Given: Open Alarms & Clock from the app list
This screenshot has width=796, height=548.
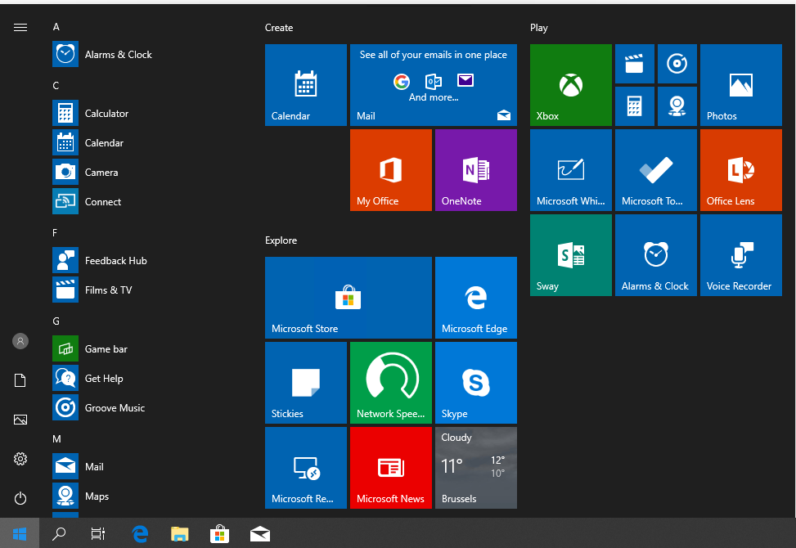Looking at the screenshot, I should tap(147, 54).
